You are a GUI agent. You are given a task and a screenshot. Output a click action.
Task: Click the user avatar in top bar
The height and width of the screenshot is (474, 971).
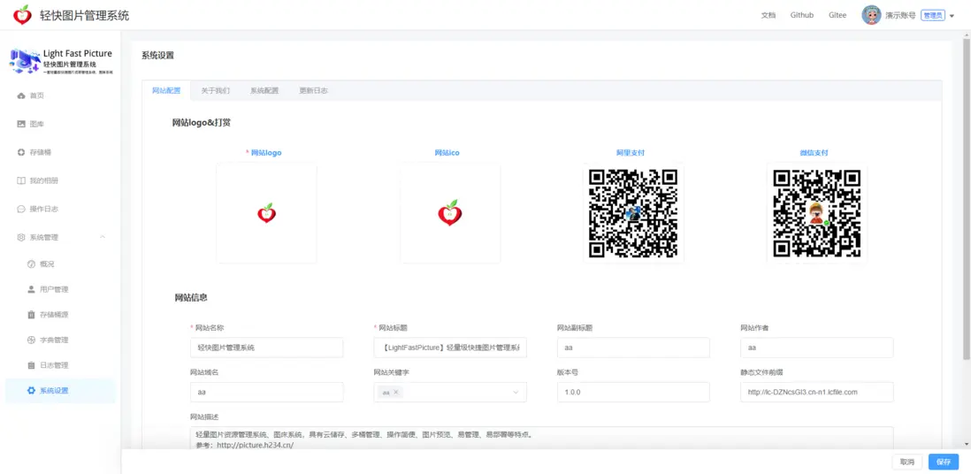click(871, 16)
